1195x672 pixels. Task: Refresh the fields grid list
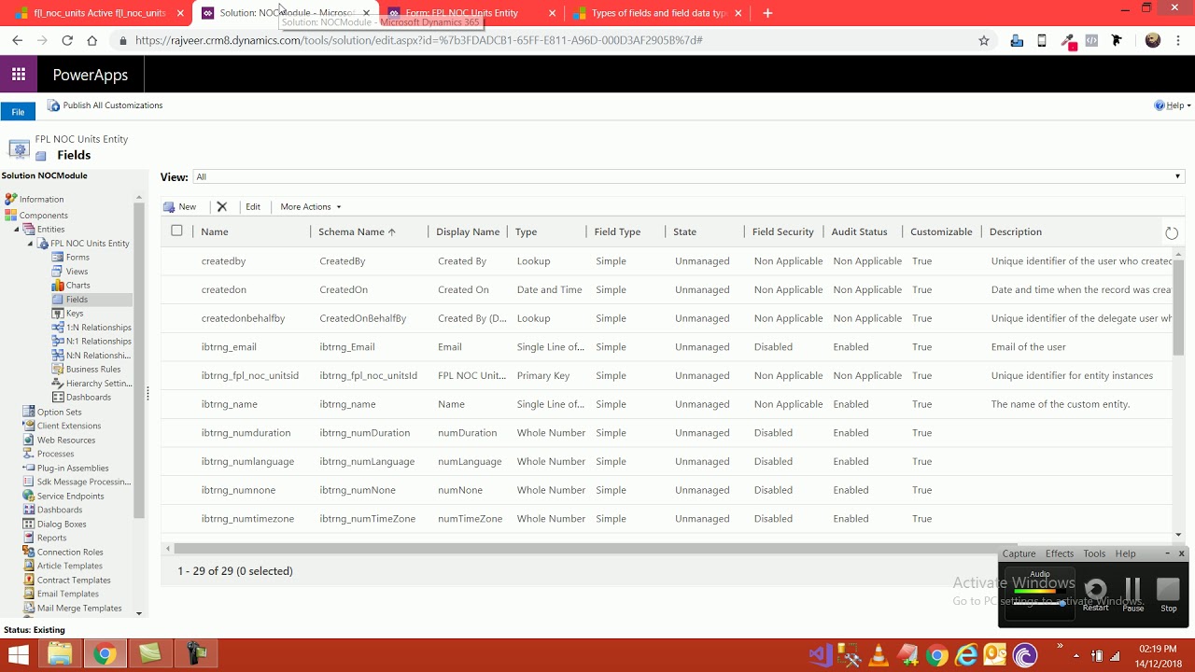click(x=1172, y=232)
